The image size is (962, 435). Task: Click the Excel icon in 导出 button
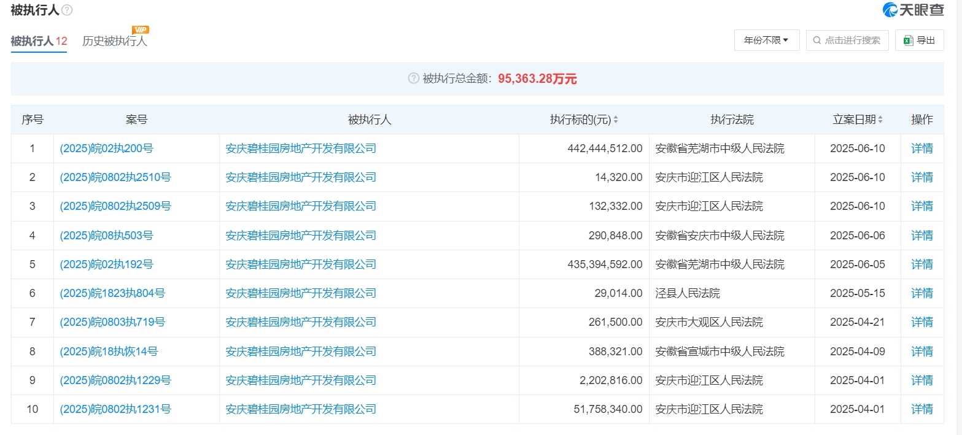point(908,40)
